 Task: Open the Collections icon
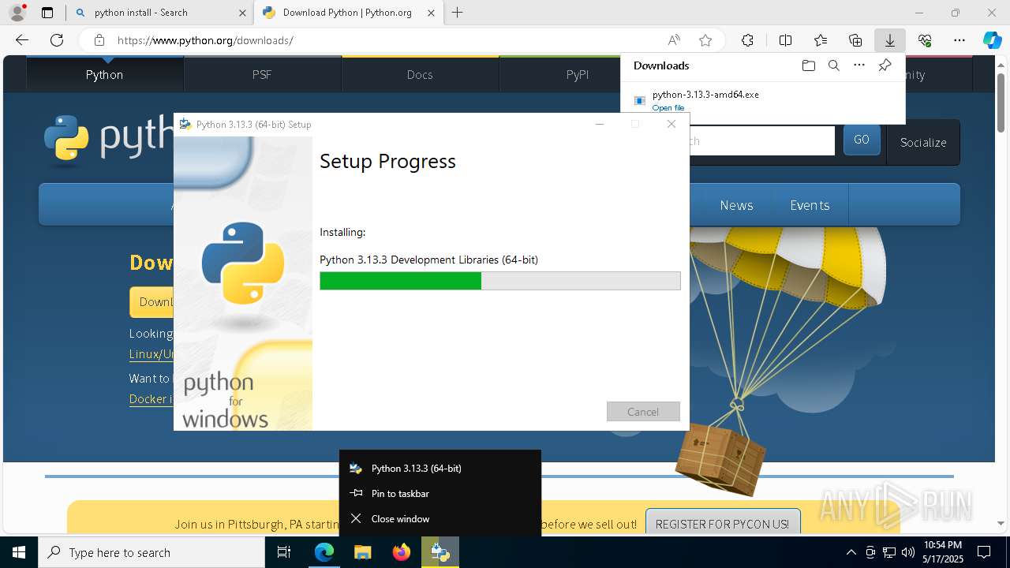click(x=855, y=40)
